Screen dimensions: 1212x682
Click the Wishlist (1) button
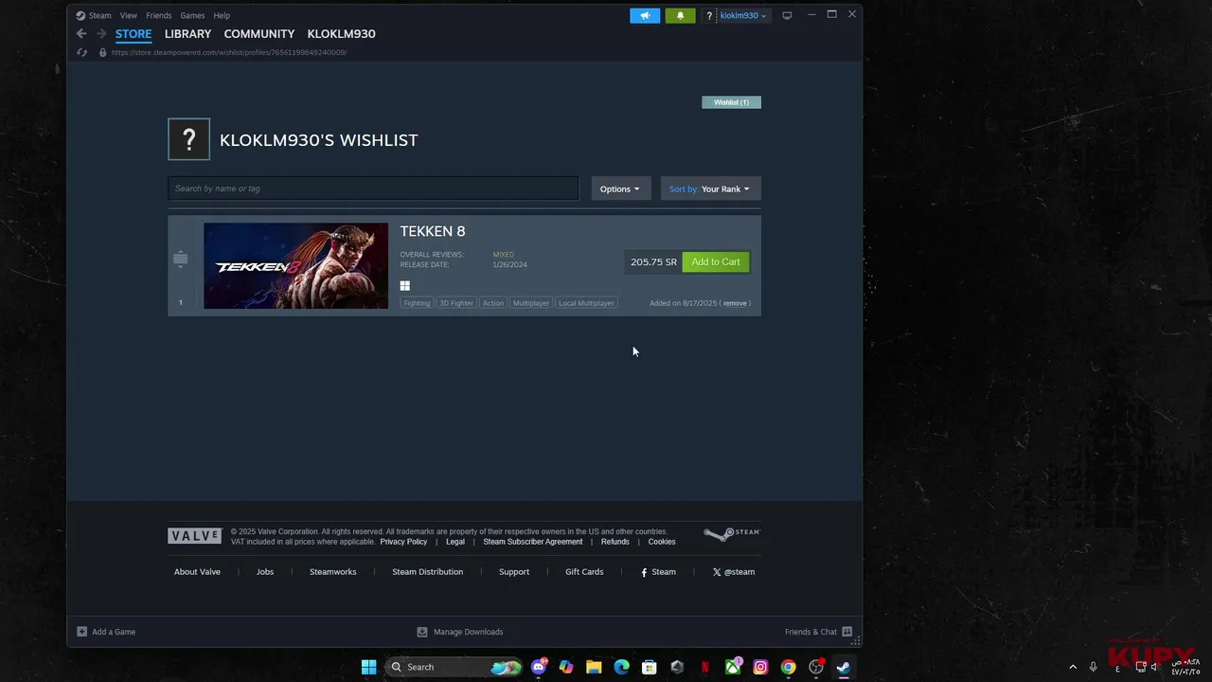tap(731, 102)
